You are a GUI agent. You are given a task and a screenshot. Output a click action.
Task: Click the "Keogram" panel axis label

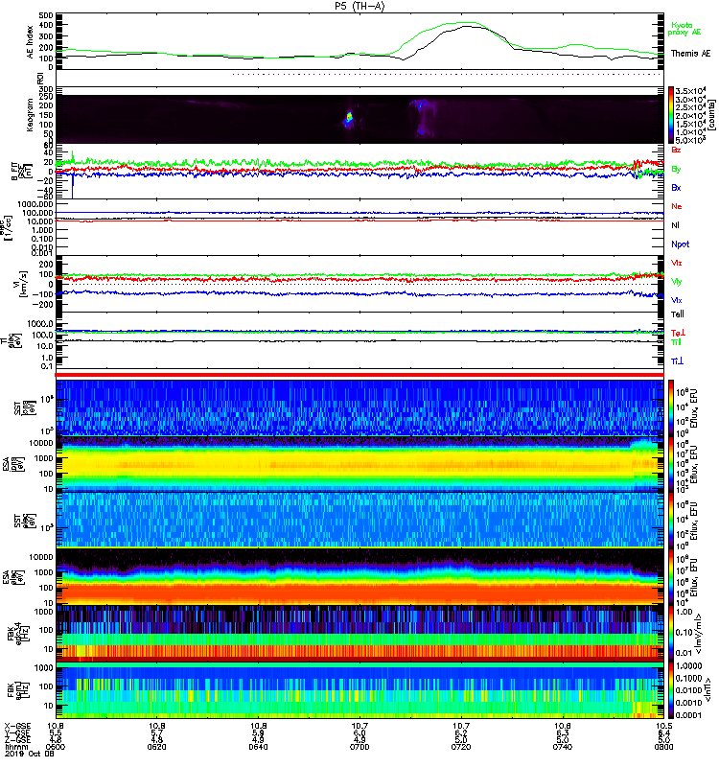click(x=30, y=115)
